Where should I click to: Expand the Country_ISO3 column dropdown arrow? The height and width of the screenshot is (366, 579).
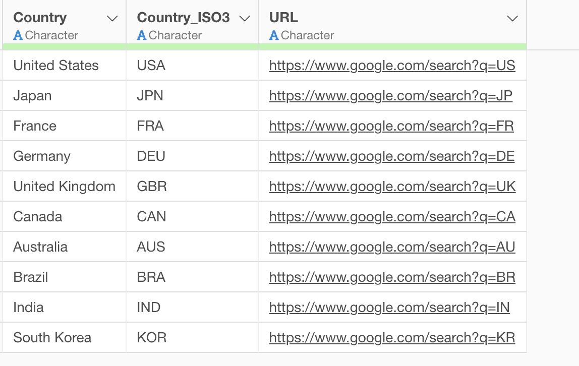pos(245,19)
